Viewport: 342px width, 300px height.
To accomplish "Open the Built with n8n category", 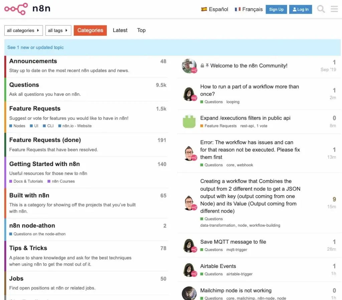I will click(x=29, y=196).
